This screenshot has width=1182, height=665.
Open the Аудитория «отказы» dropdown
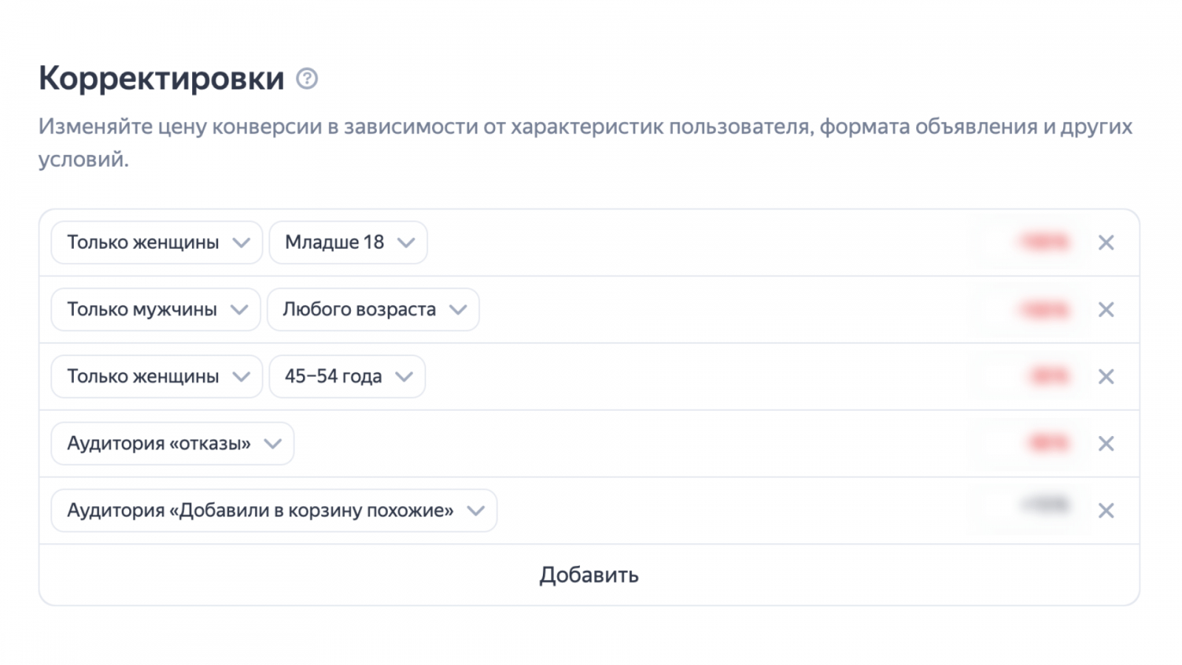point(172,443)
